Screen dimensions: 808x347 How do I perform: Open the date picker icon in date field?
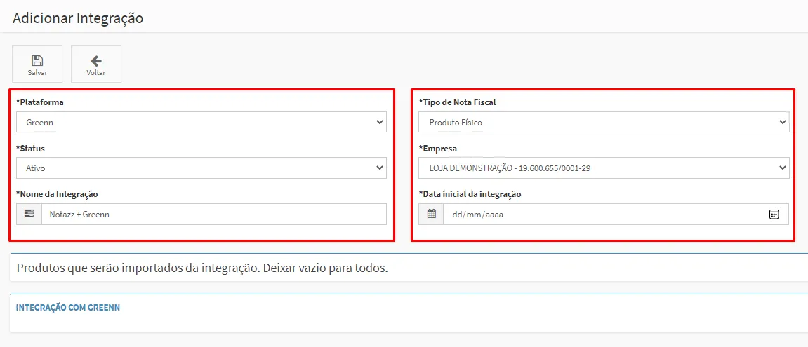tap(774, 215)
